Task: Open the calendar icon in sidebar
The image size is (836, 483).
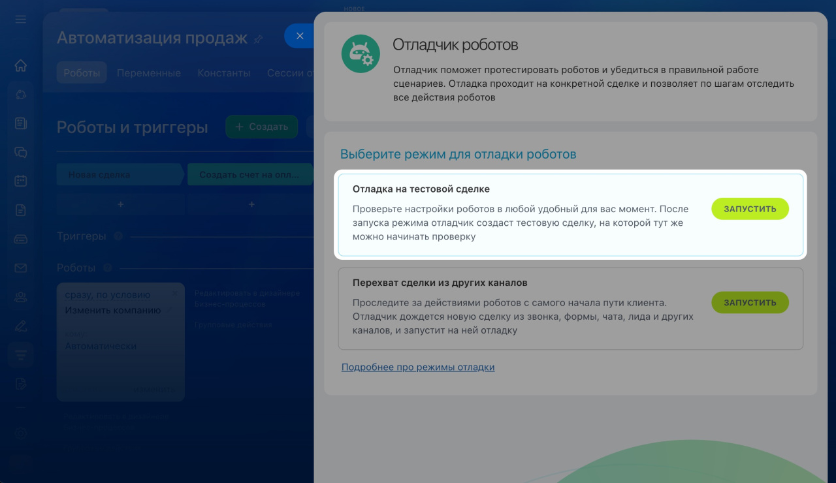Action: pyautogui.click(x=21, y=181)
